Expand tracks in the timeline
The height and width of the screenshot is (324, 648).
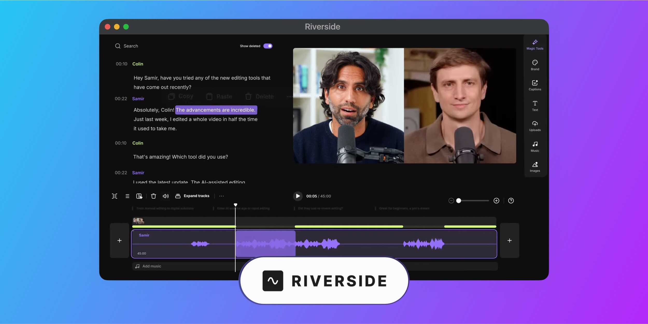point(192,196)
